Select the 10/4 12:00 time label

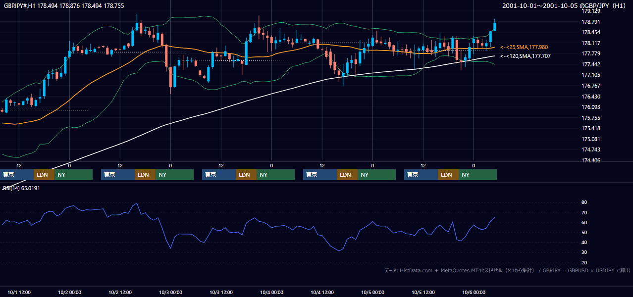(x=322, y=293)
